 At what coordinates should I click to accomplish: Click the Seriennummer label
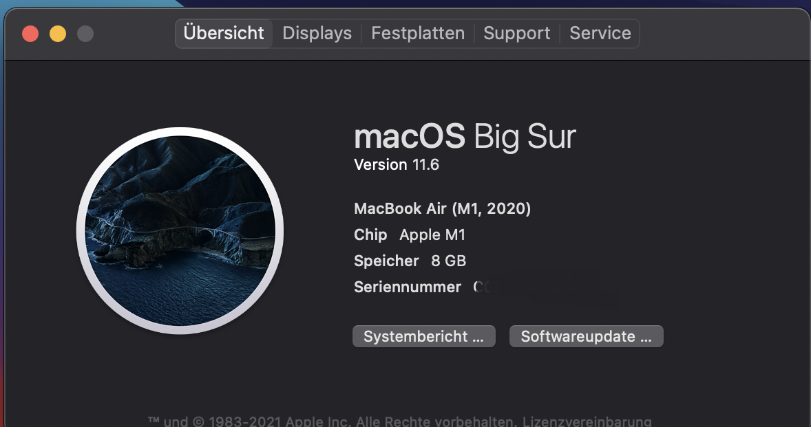click(x=408, y=287)
